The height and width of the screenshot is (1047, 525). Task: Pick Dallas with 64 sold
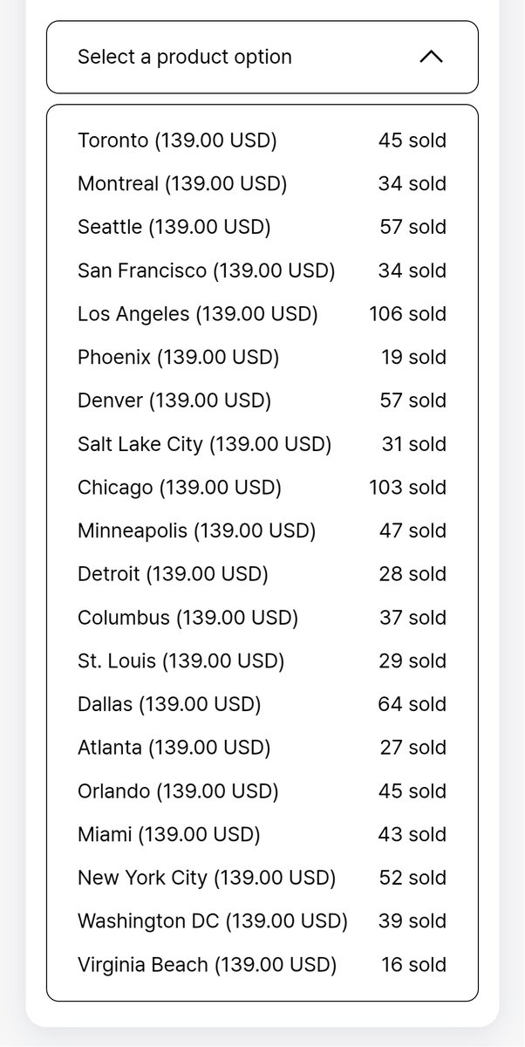tap(262, 704)
